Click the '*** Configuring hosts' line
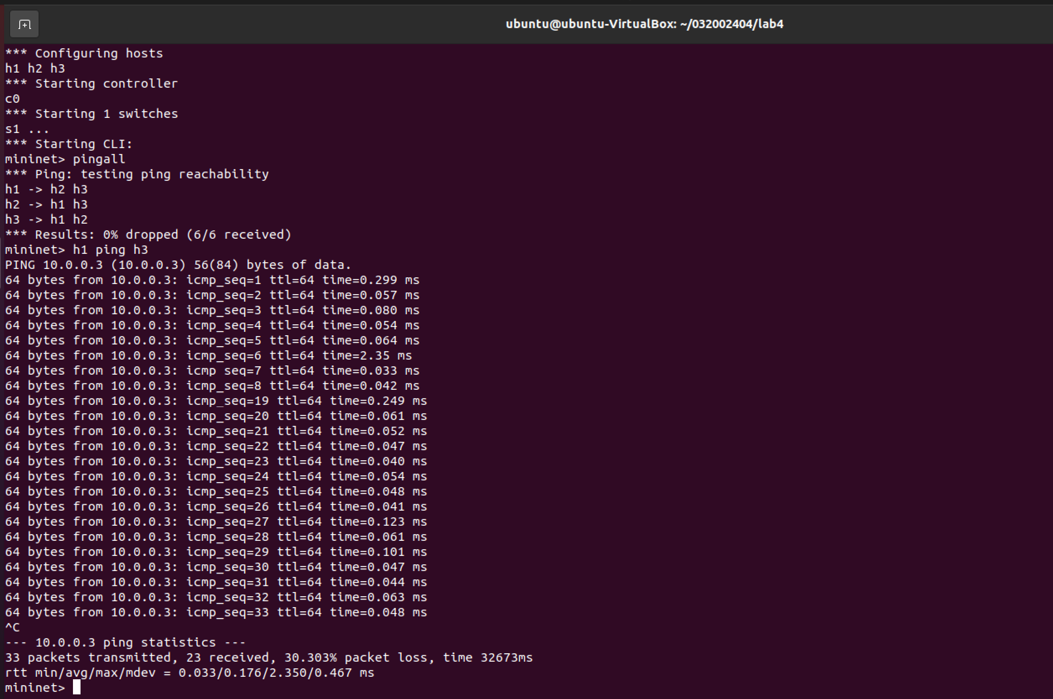Viewport: 1053px width, 699px height. pyautogui.click(x=84, y=54)
